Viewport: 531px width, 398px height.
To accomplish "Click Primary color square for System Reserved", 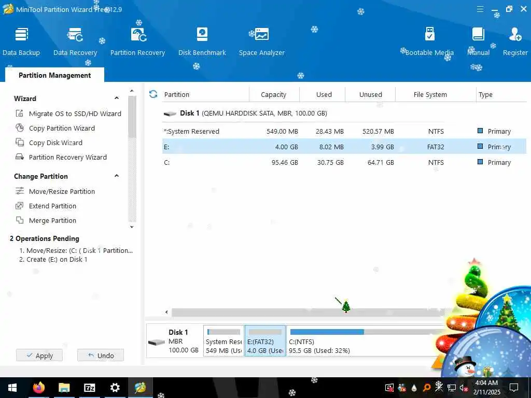I will 480,131.
